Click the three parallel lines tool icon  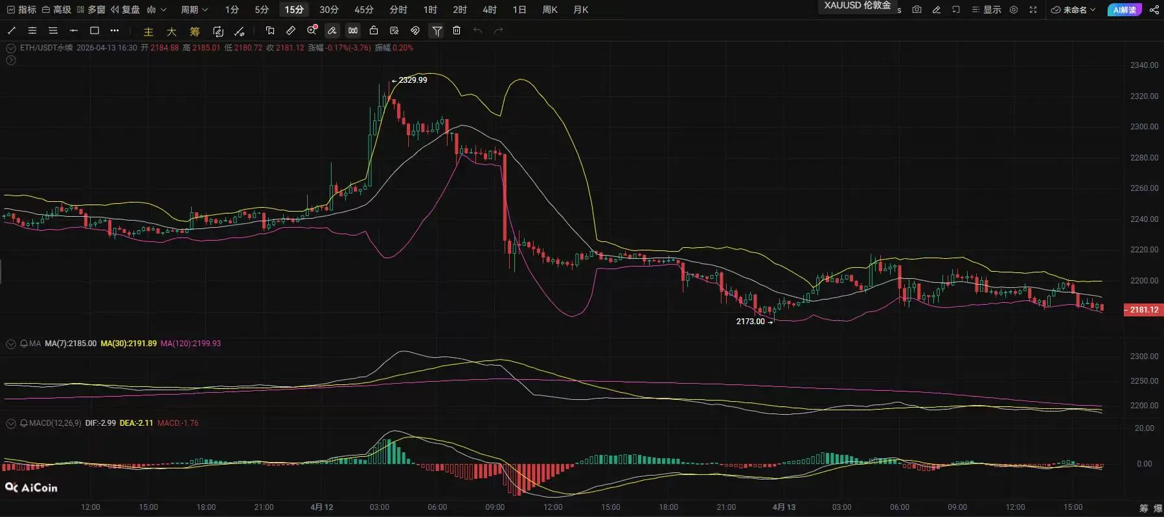click(53, 30)
